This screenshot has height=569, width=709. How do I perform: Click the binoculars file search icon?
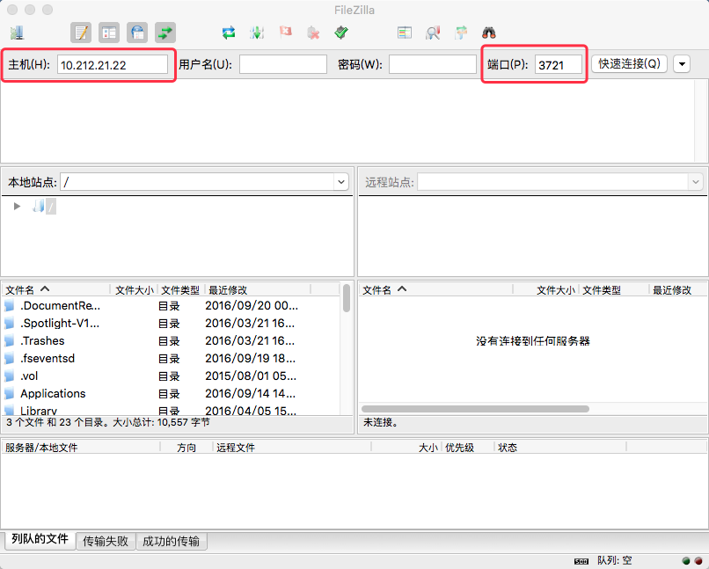click(x=489, y=33)
